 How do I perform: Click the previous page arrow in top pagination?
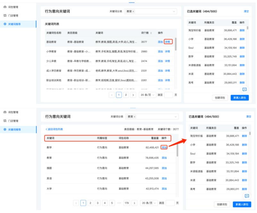coord(112,95)
